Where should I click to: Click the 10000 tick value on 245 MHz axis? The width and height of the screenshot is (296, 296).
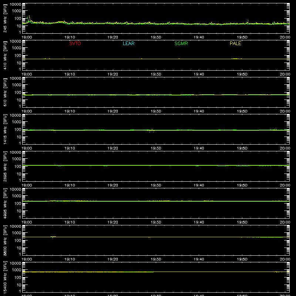(x=16, y=4)
